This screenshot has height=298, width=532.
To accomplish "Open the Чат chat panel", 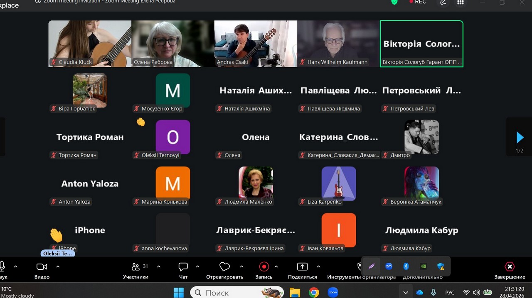I will pos(183,267).
